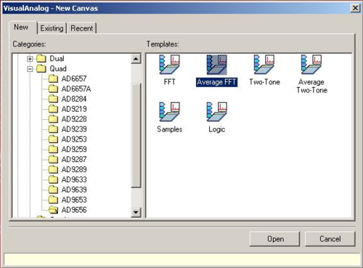Click the categories scrollbar up arrow
The height and width of the screenshot is (268, 363).
click(x=136, y=59)
